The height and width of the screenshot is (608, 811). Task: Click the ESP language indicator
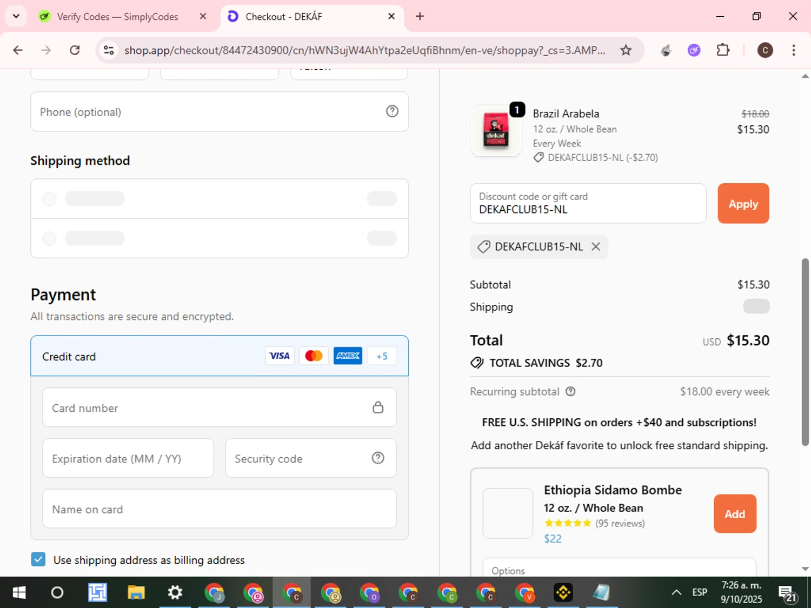(x=700, y=592)
